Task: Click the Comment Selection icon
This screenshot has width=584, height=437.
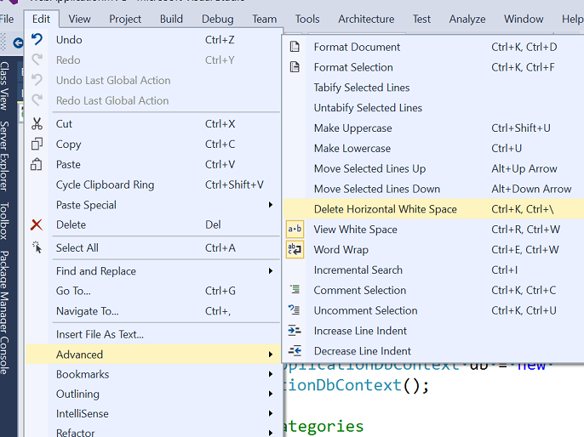Action: click(x=295, y=290)
